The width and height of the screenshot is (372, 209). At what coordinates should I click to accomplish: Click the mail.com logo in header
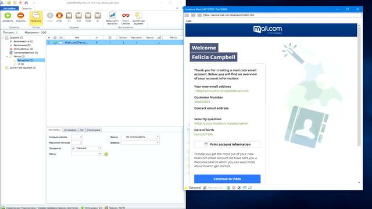click(267, 30)
